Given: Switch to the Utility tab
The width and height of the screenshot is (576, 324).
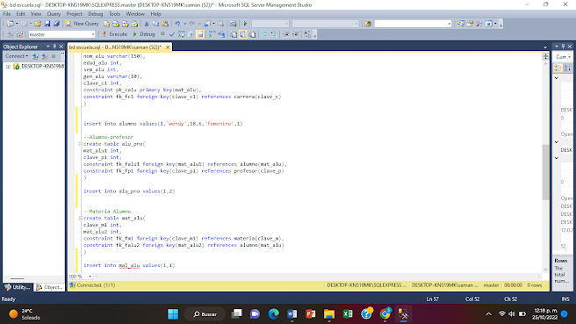Looking at the screenshot, I should click(x=18, y=287).
